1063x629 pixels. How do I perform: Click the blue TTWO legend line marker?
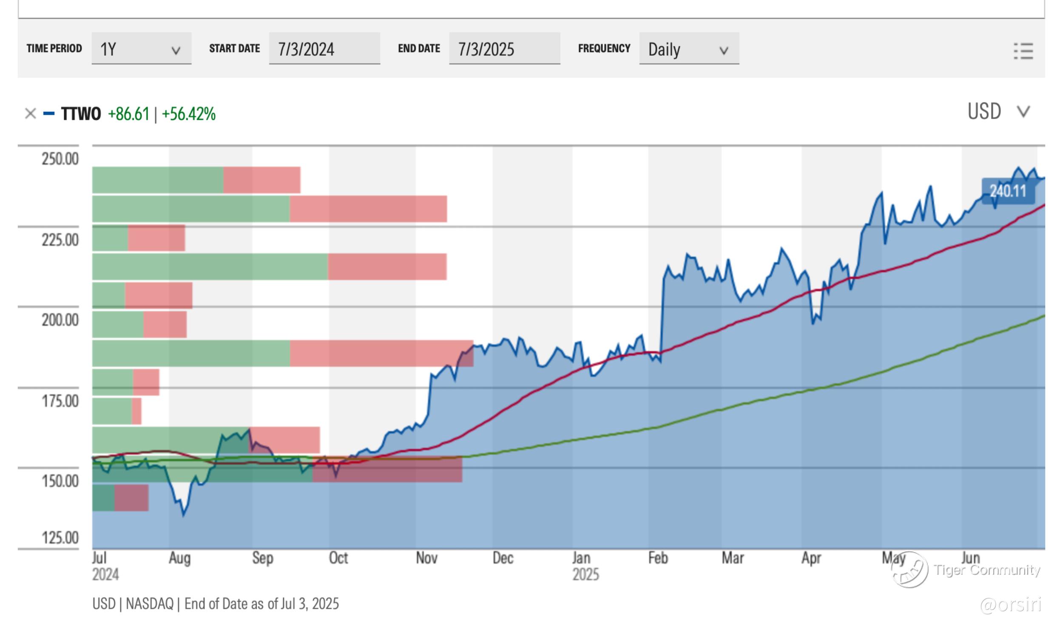pos(49,114)
